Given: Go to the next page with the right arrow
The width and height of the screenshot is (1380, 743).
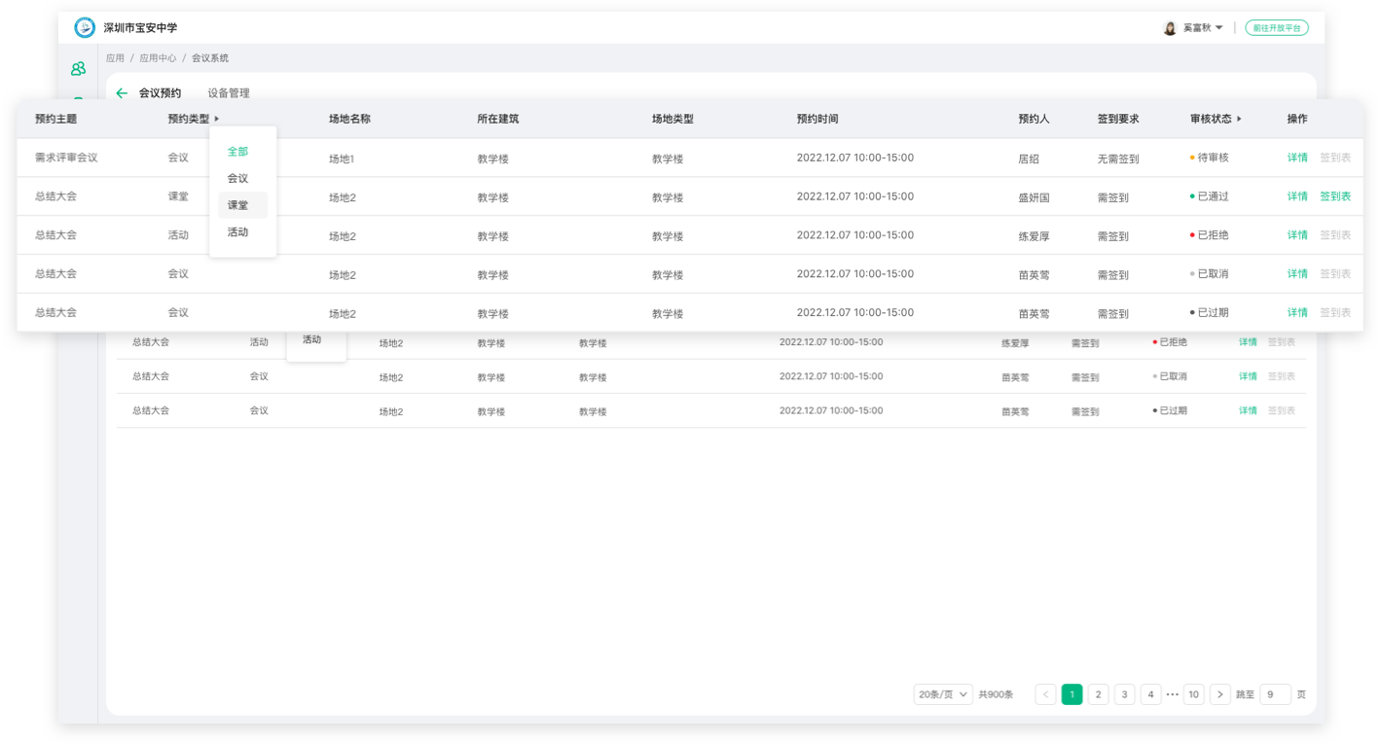Looking at the screenshot, I should click(1220, 694).
